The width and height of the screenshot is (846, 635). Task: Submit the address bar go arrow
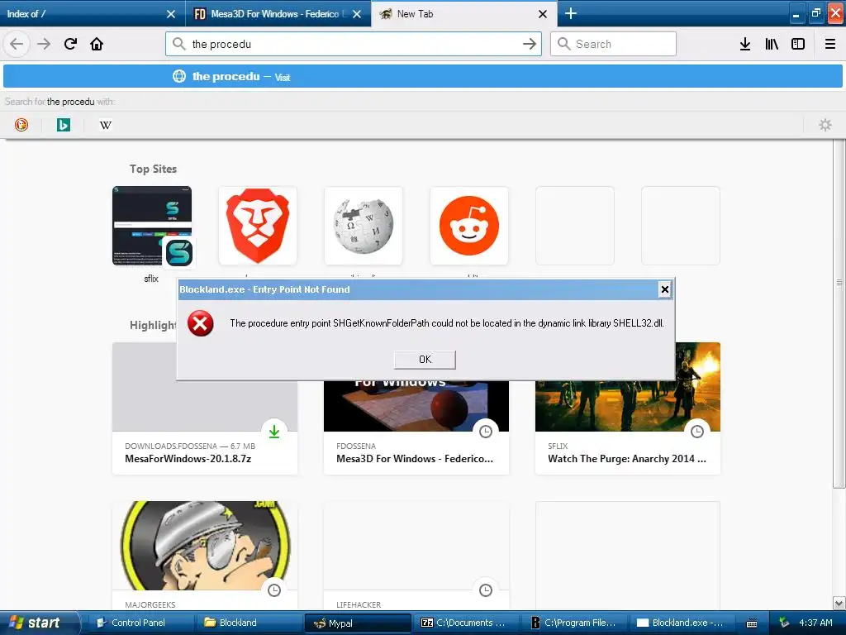point(530,44)
